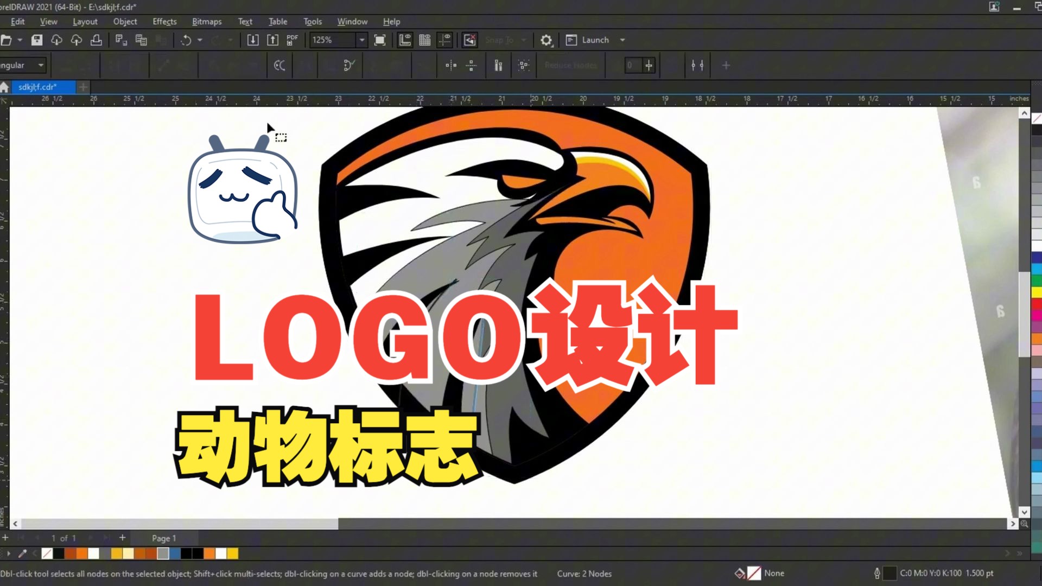Click the Import icon on the toolbar
Viewport: 1042px width, 586px height.
(253, 40)
